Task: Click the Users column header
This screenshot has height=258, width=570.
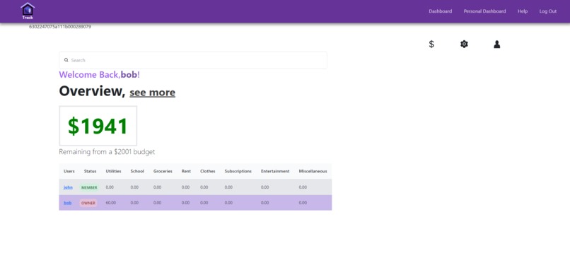Action: click(x=69, y=171)
